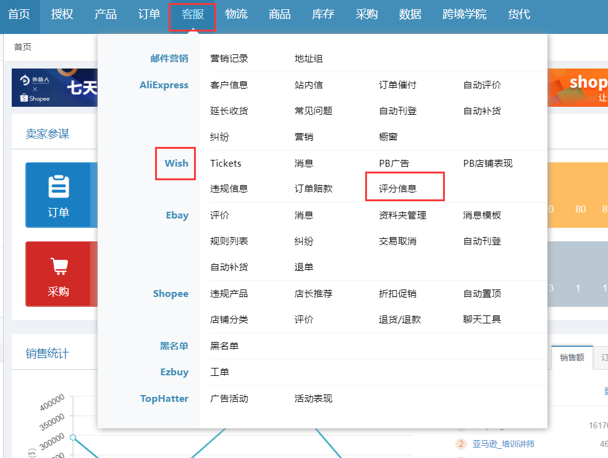Screen dimensions: 608x458
Task: Open AliExpress 订单催付
Action: (x=397, y=85)
